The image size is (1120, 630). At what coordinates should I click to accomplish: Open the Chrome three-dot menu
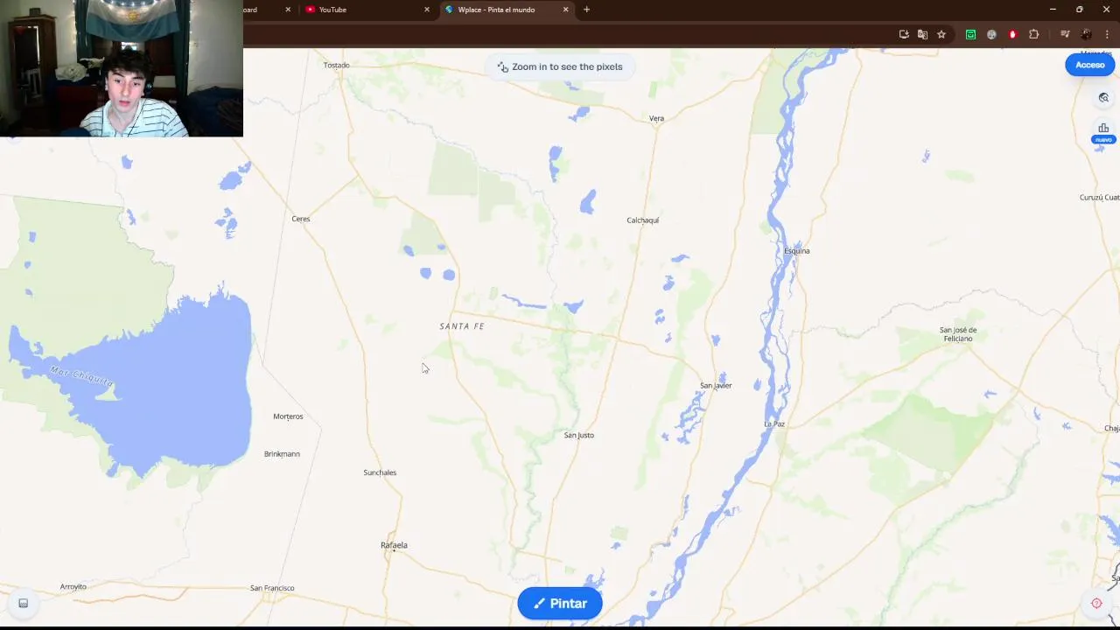[1107, 34]
